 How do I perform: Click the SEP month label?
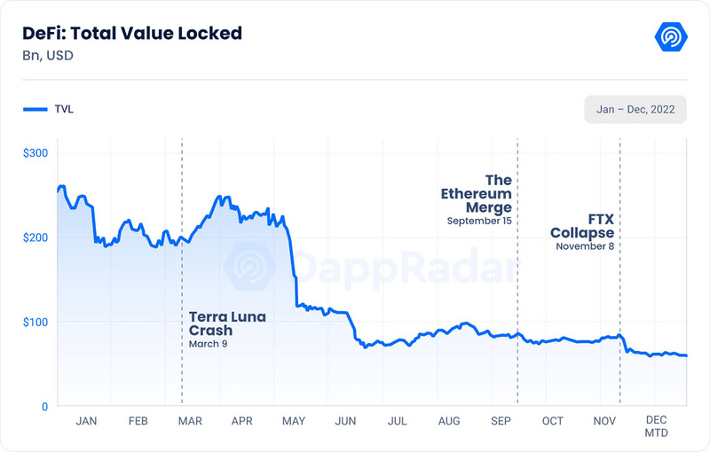pyautogui.click(x=501, y=421)
